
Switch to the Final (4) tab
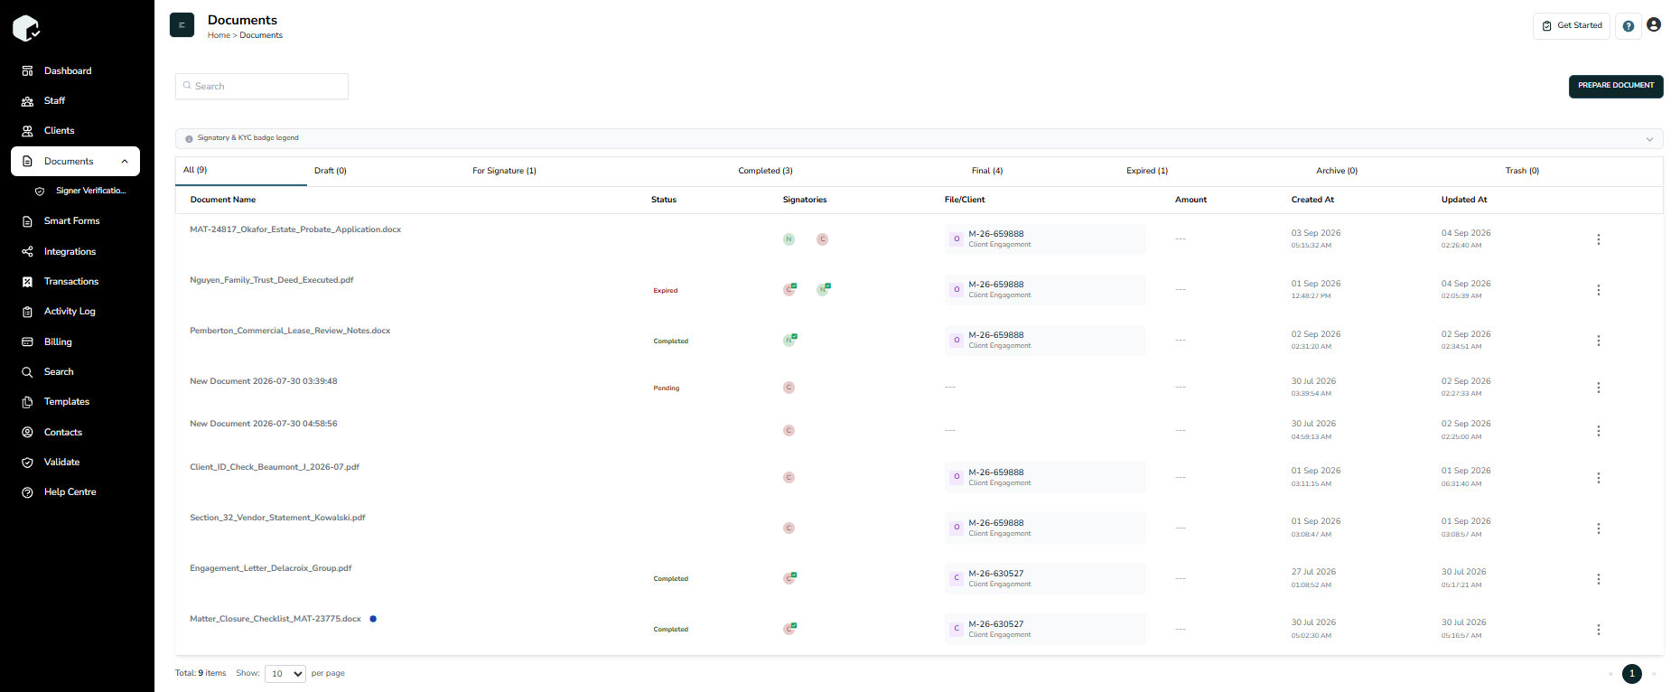click(987, 171)
